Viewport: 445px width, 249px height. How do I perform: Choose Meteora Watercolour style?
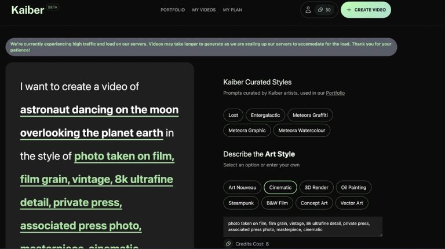(x=302, y=131)
